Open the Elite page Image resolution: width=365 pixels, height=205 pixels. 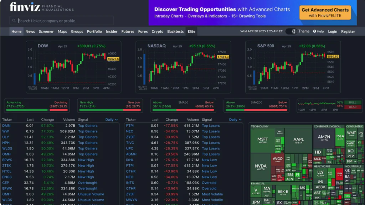coord(191,31)
